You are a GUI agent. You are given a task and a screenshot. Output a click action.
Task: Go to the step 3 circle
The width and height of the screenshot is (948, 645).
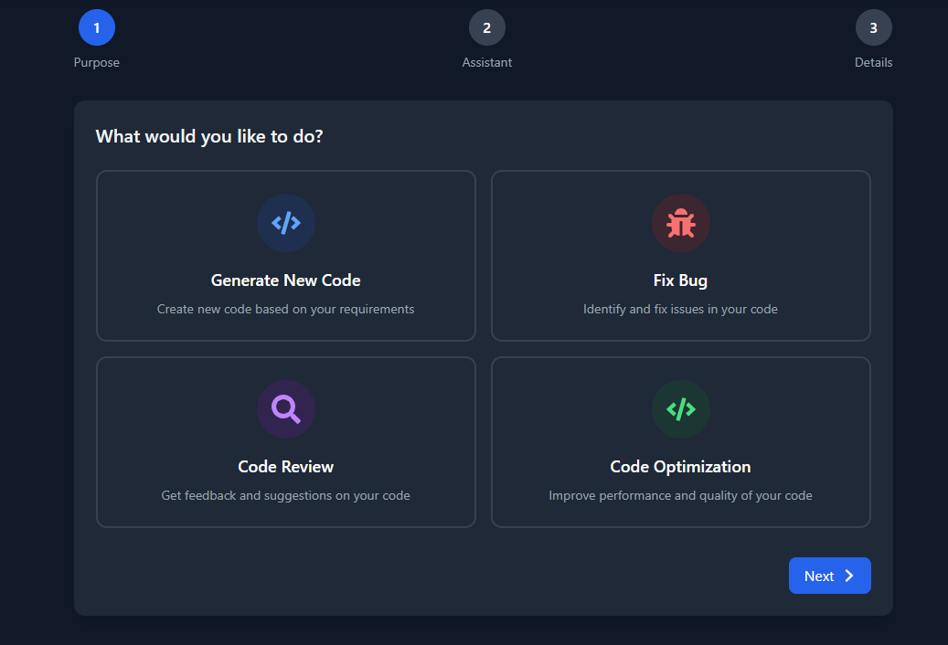pos(874,27)
